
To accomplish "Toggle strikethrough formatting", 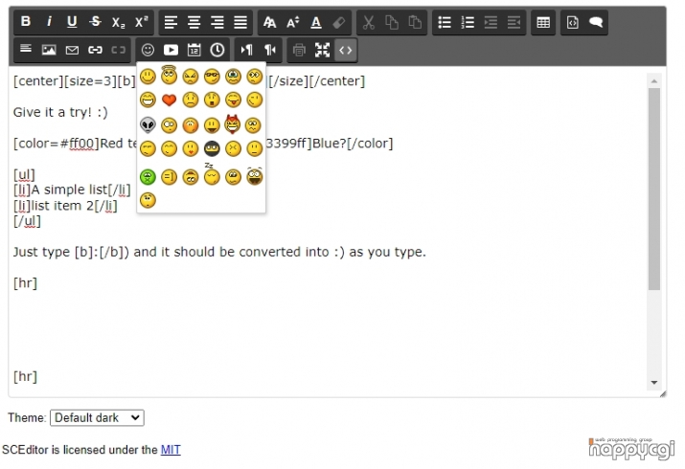I will click(95, 22).
